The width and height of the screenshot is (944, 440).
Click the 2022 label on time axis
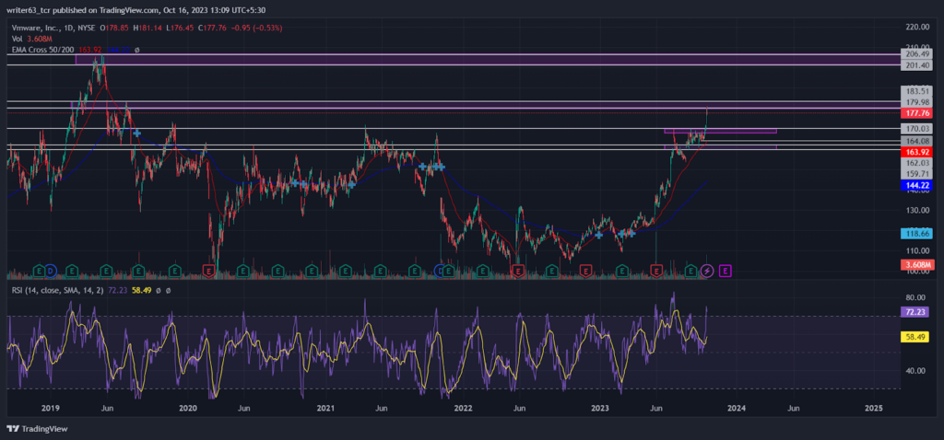tap(463, 408)
